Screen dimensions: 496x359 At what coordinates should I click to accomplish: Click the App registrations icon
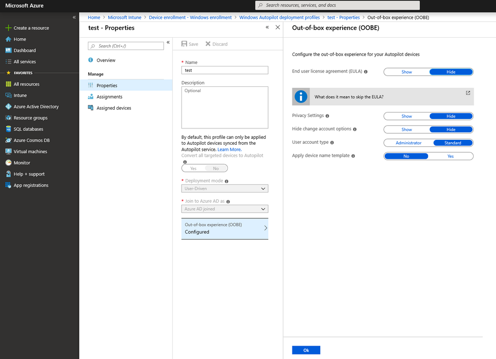(x=8, y=185)
